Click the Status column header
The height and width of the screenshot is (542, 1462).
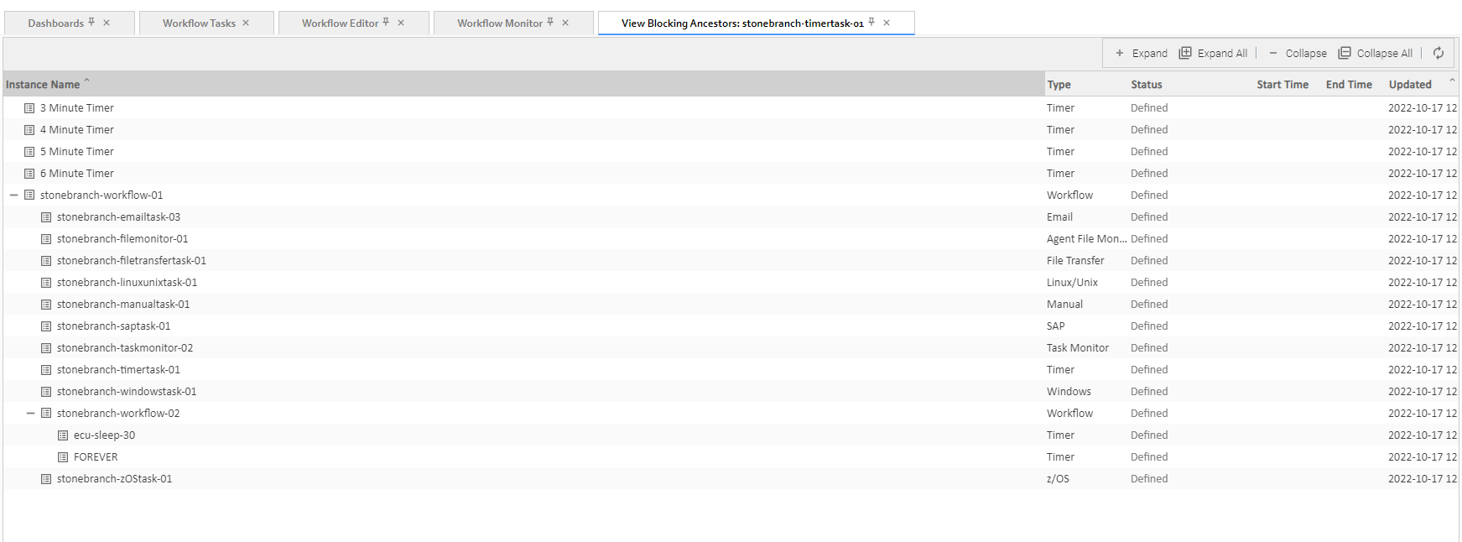pyautogui.click(x=1146, y=85)
